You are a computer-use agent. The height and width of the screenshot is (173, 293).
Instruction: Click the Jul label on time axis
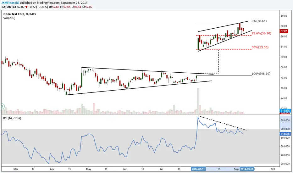162,169
